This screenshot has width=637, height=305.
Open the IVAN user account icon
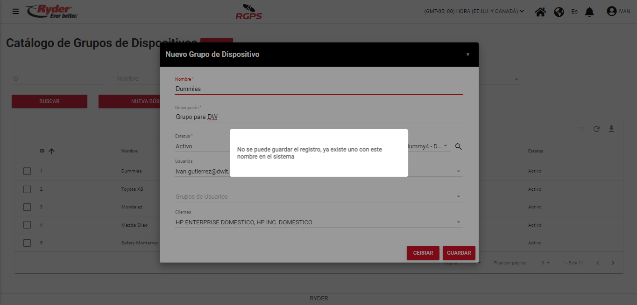611,11
